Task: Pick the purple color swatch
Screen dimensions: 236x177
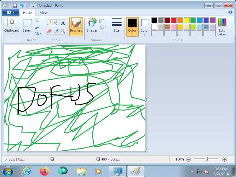Action: (x=212, y=20)
